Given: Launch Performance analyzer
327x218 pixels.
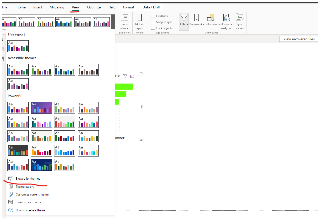Looking at the screenshot, I should pyautogui.click(x=226, y=21).
